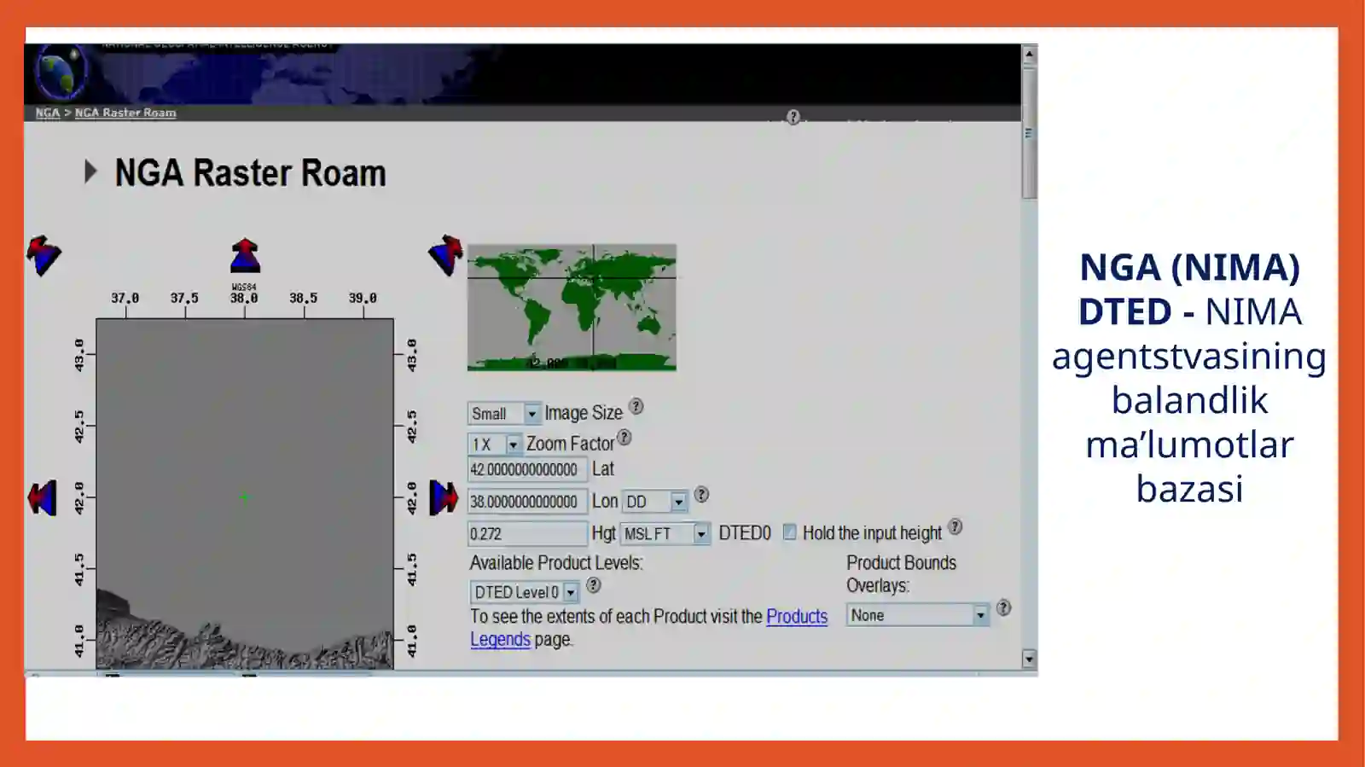Click help icon beside DTED Level 0 dropdown
Image resolution: width=1365 pixels, height=767 pixels.
tap(594, 585)
